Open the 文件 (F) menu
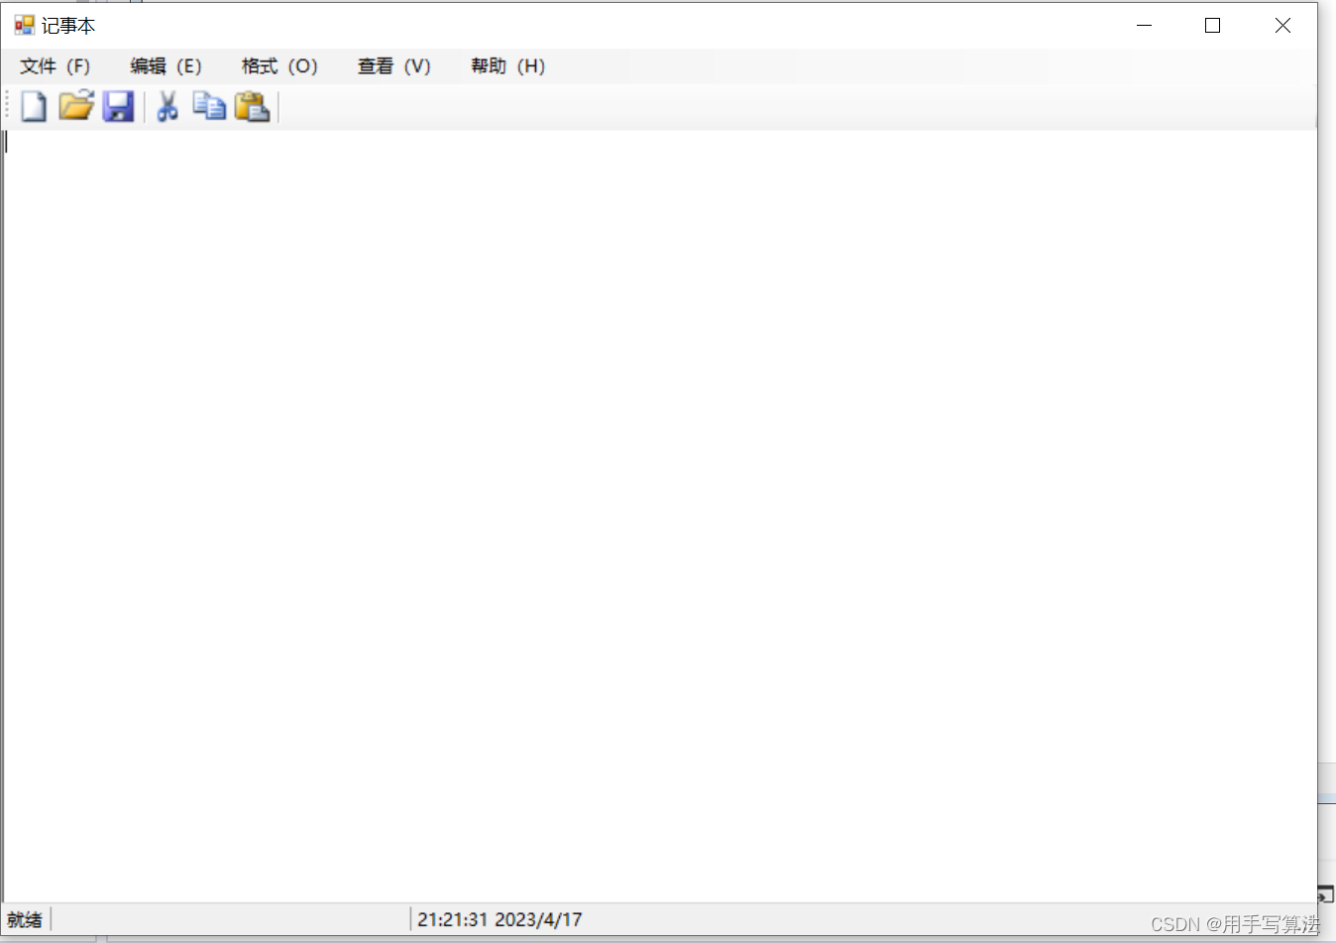Image resolution: width=1336 pixels, height=943 pixels. point(56,66)
